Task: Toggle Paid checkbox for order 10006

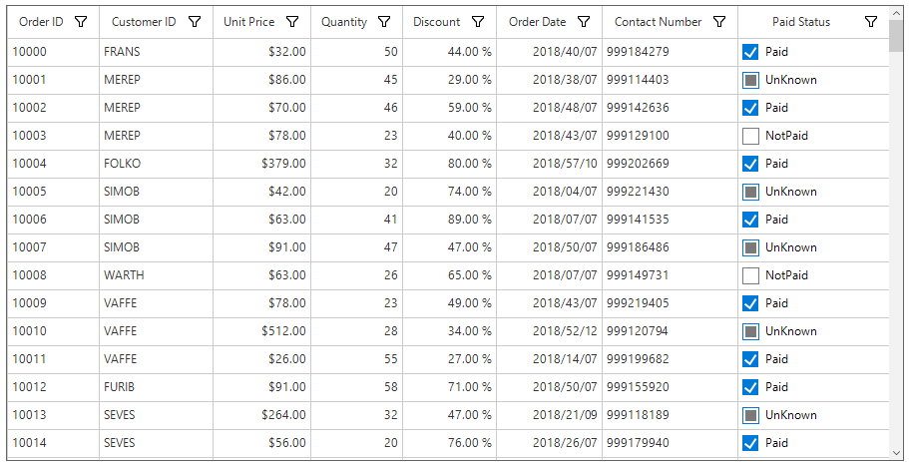Action: point(750,220)
